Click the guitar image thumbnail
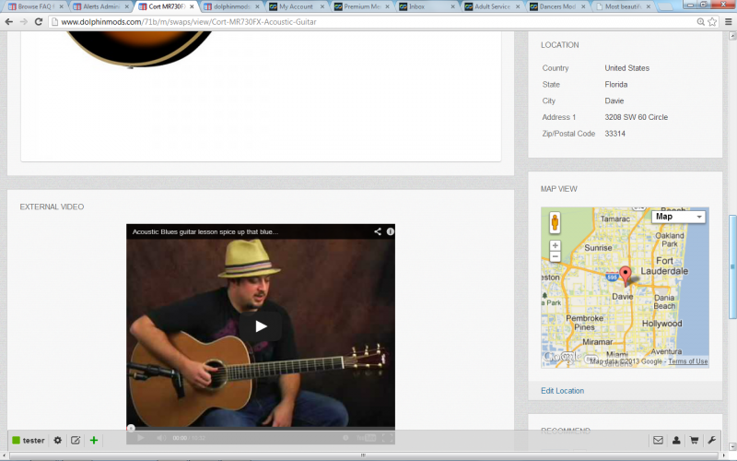 coord(140,50)
